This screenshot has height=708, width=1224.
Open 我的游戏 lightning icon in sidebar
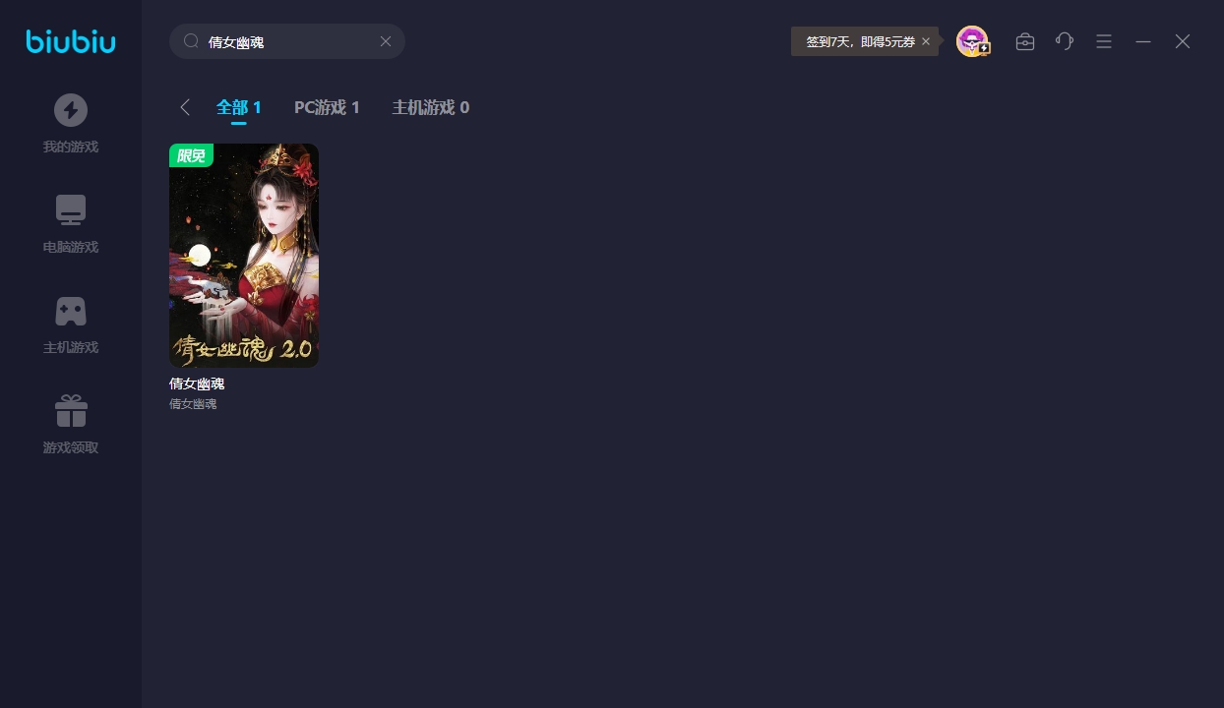tap(71, 110)
